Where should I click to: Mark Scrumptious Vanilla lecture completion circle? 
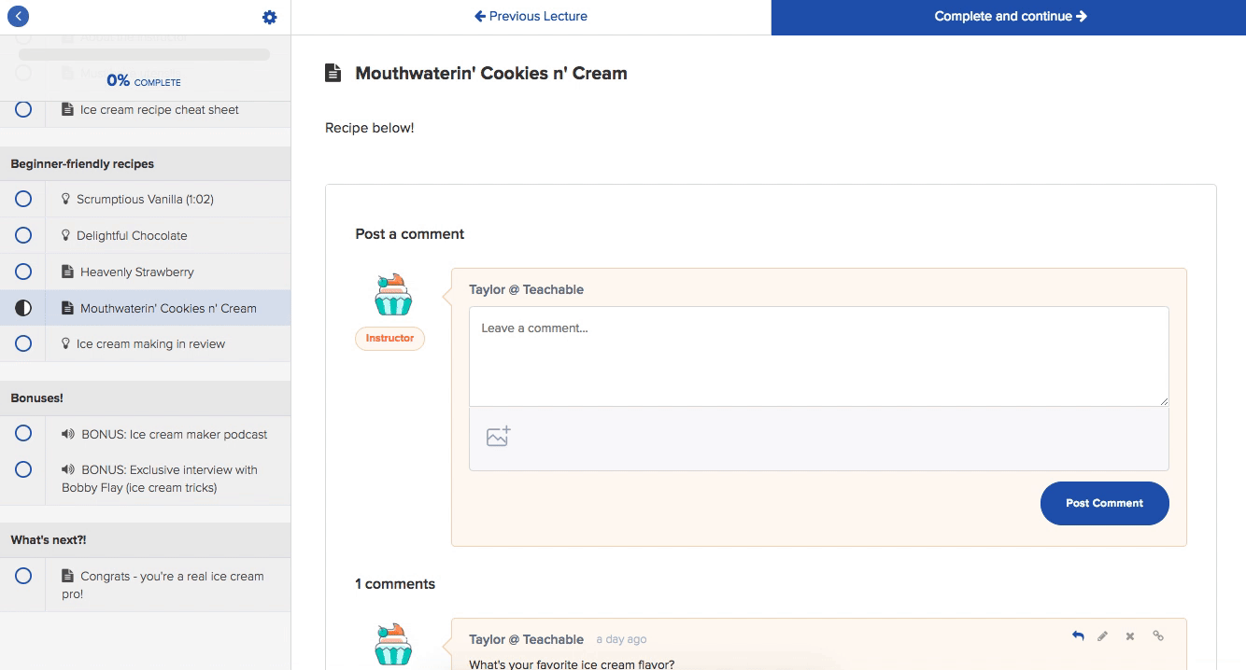point(23,199)
